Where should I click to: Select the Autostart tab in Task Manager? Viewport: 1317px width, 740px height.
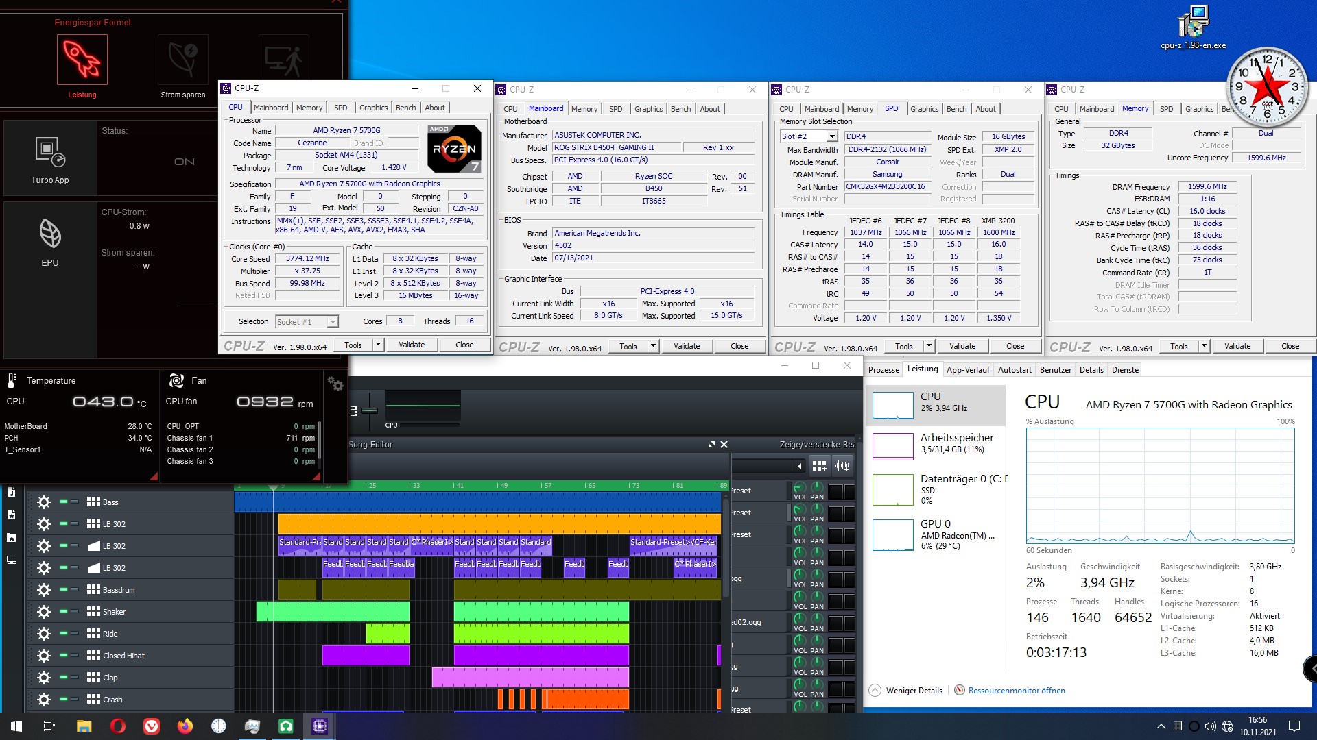click(x=1015, y=369)
